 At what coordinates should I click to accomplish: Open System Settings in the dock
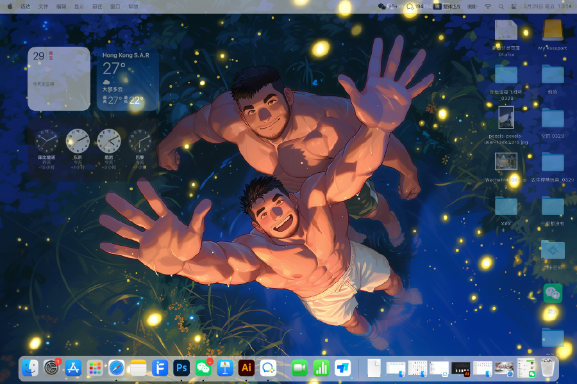coord(51,368)
